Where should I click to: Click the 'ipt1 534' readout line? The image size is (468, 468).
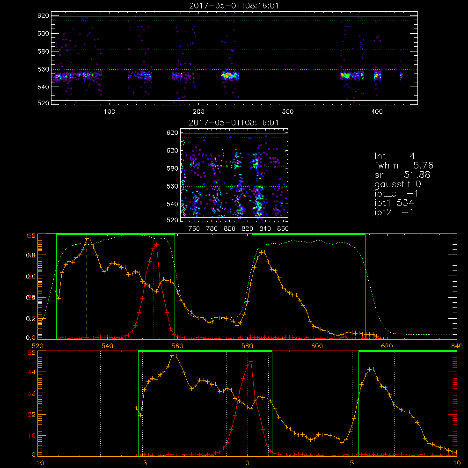[x=394, y=203]
